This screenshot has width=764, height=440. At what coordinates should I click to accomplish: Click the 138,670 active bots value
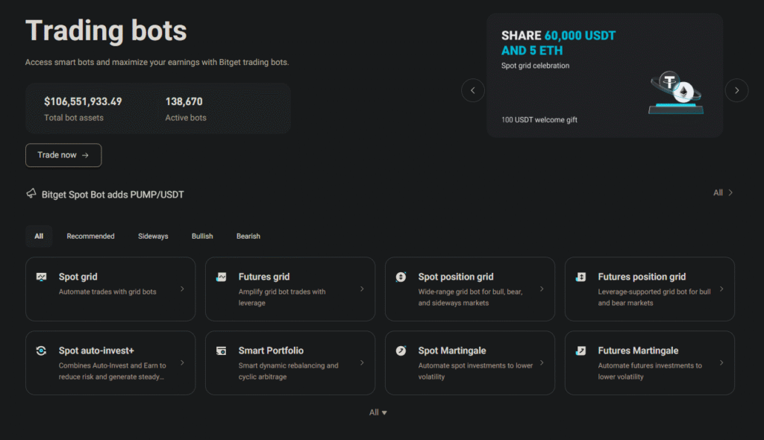[x=184, y=101]
